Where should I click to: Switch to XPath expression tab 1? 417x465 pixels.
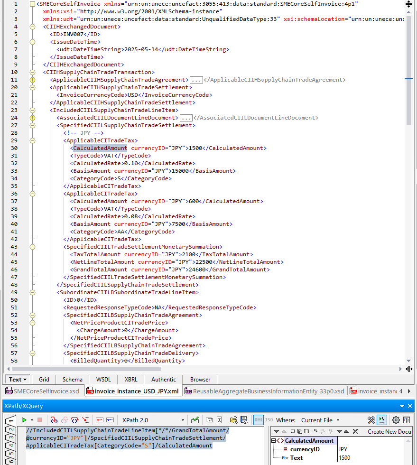click(x=11, y=420)
